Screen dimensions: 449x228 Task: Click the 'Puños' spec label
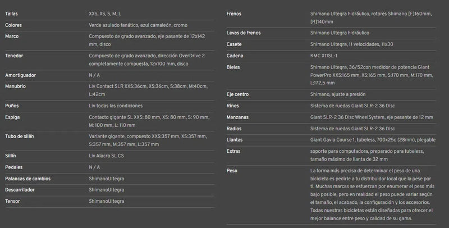tap(12, 106)
